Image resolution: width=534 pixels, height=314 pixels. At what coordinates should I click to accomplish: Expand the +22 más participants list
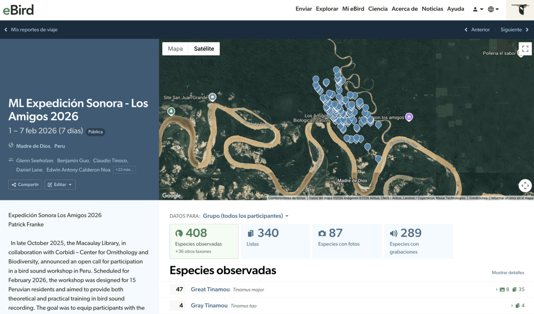(124, 170)
